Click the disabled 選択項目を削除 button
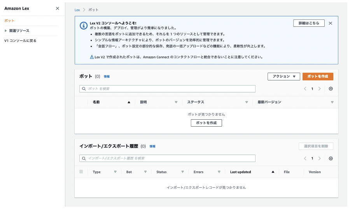The width and height of the screenshot is (350, 209). pyautogui.click(x=316, y=146)
